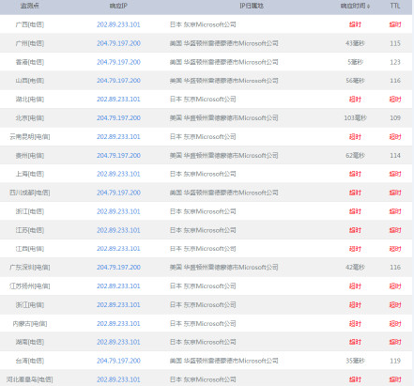The width and height of the screenshot is (414, 386).
Task: Click the red 超时 TTL for 河北秦皇岛
Action: tap(395, 379)
